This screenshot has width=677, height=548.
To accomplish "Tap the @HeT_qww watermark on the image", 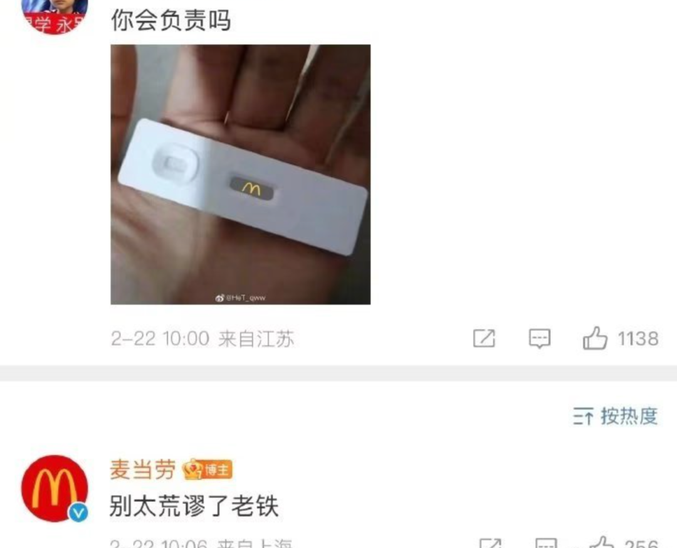I will click(241, 298).
